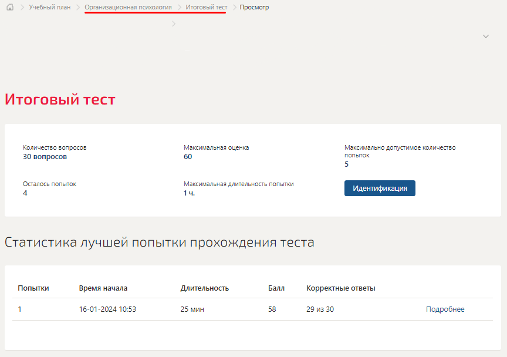The height and width of the screenshot is (357, 507).
Task: Click the Балл column header
Action: pyautogui.click(x=276, y=288)
